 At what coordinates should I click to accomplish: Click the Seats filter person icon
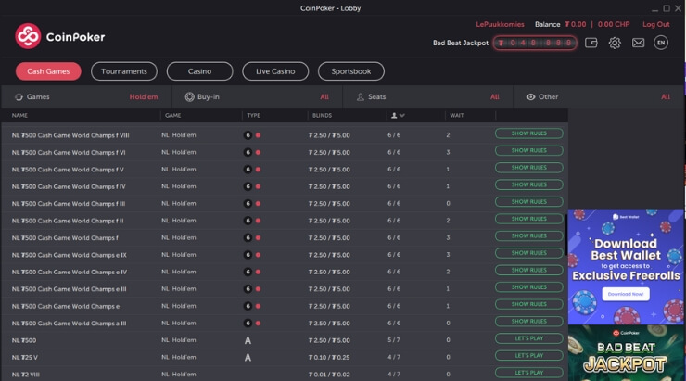360,97
